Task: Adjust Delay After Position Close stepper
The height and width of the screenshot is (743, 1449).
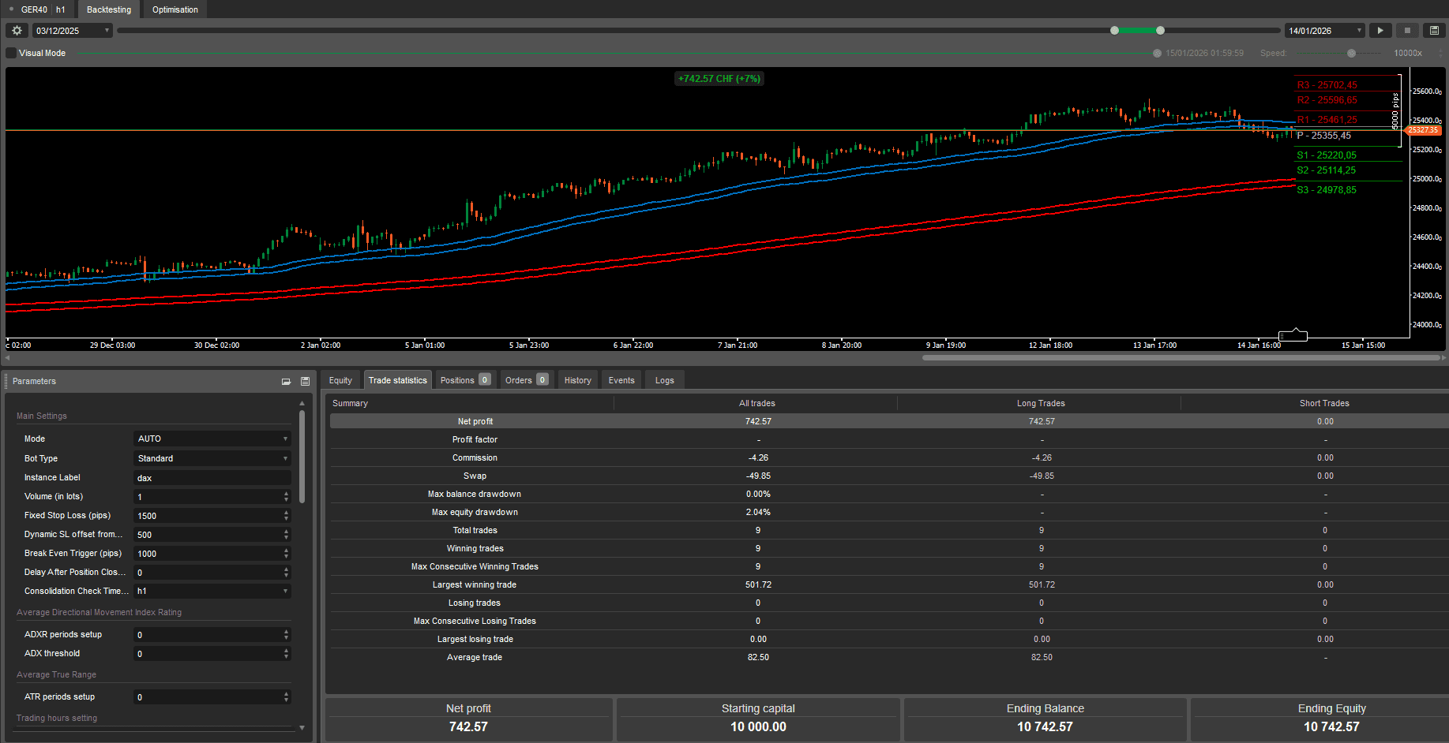Action: [x=286, y=572]
